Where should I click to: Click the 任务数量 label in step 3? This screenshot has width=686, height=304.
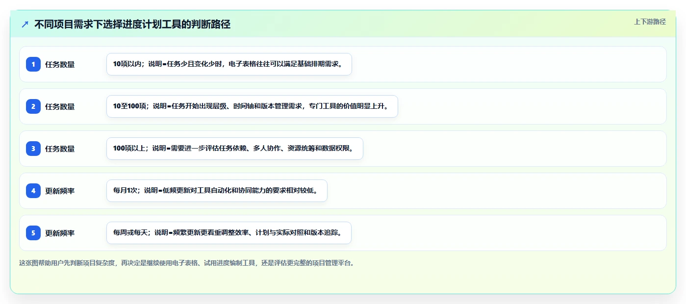pos(60,149)
